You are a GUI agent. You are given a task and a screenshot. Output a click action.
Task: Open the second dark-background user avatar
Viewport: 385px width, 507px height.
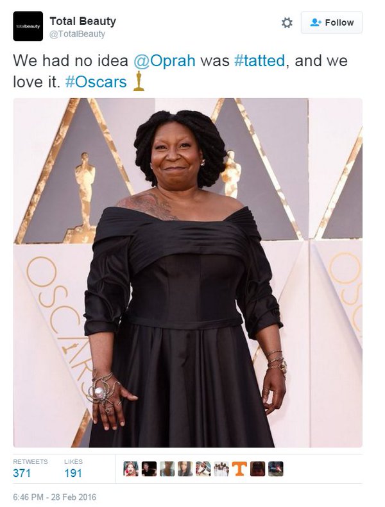click(x=149, y=469)
